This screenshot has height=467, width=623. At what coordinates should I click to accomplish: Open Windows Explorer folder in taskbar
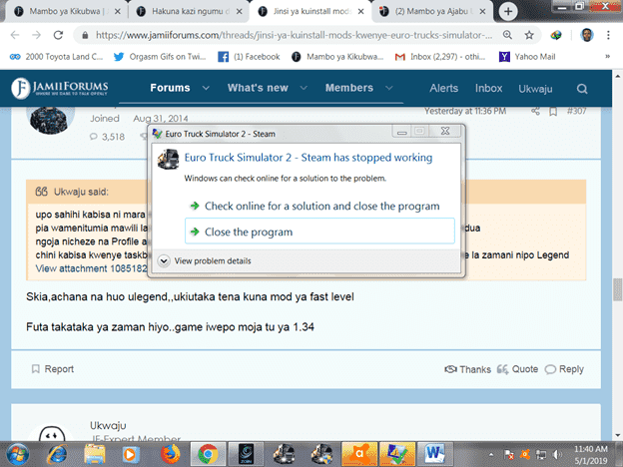pos(94,454)
